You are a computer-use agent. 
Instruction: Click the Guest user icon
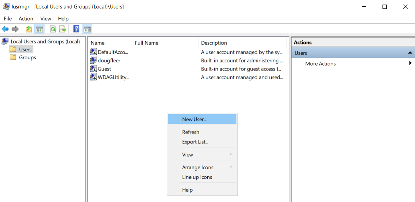93,69
